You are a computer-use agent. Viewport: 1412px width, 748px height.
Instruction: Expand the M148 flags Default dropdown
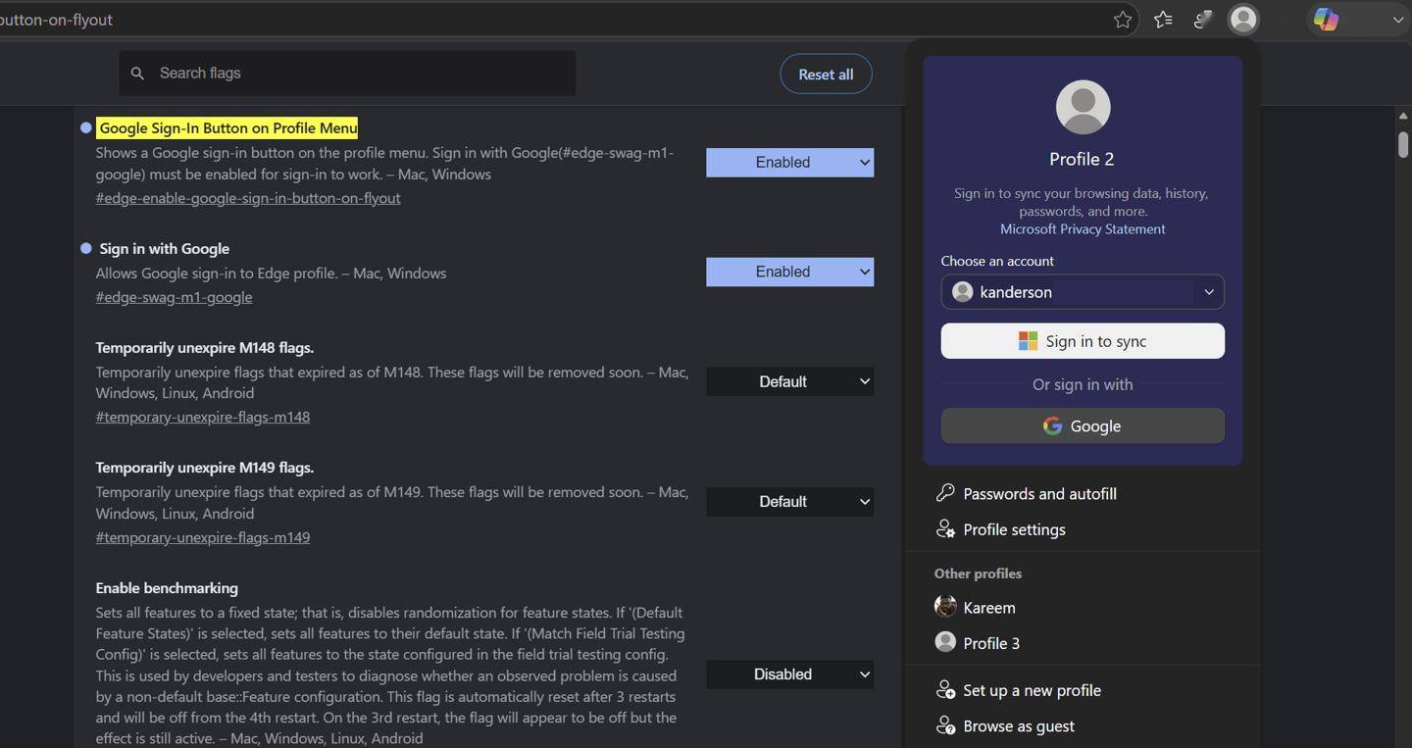(x=789, y=381)
